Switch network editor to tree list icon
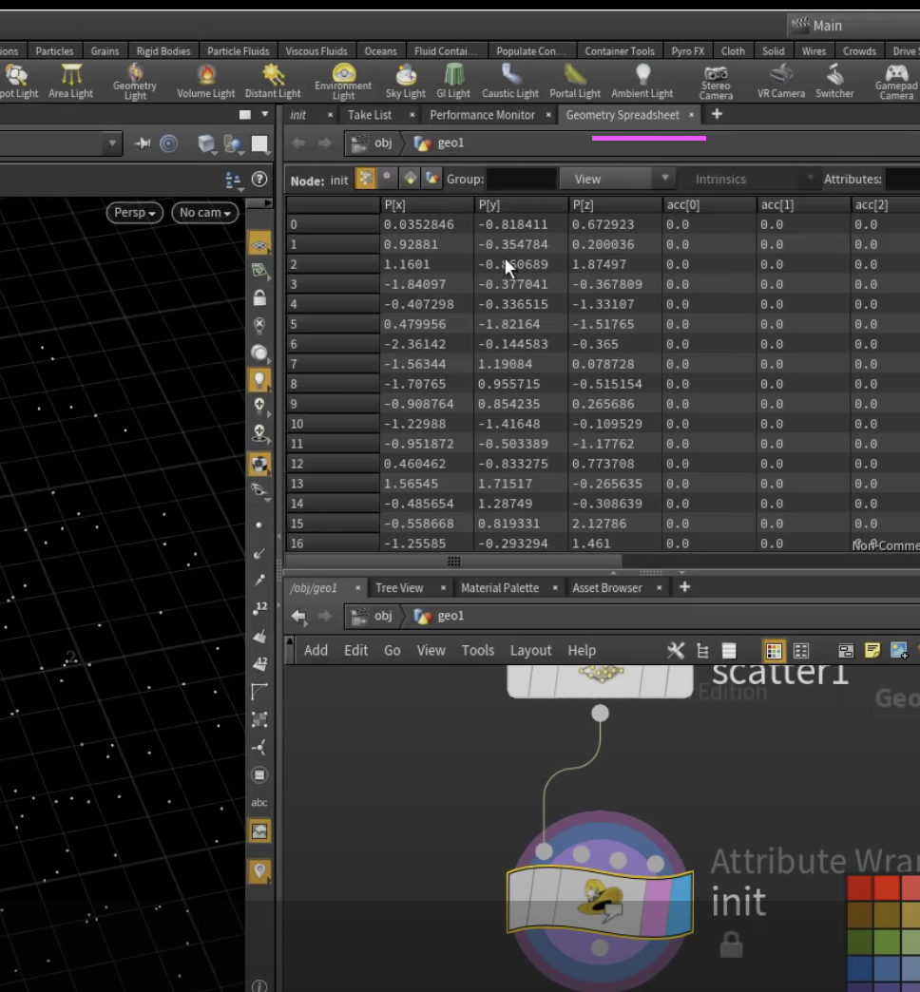Viewport: 920px width, 992px height. (702, 650)
